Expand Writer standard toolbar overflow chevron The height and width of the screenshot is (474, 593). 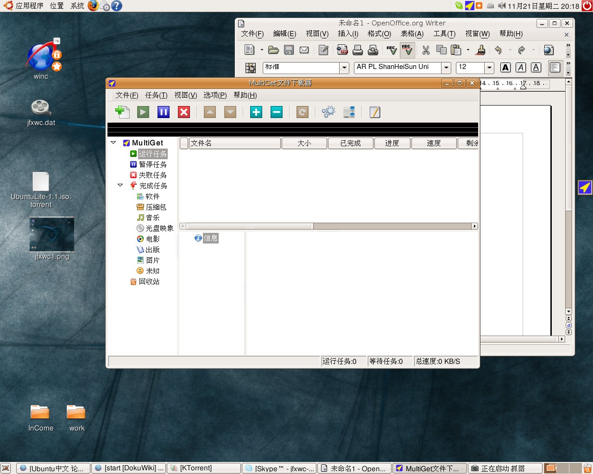[x=568, y=45]
